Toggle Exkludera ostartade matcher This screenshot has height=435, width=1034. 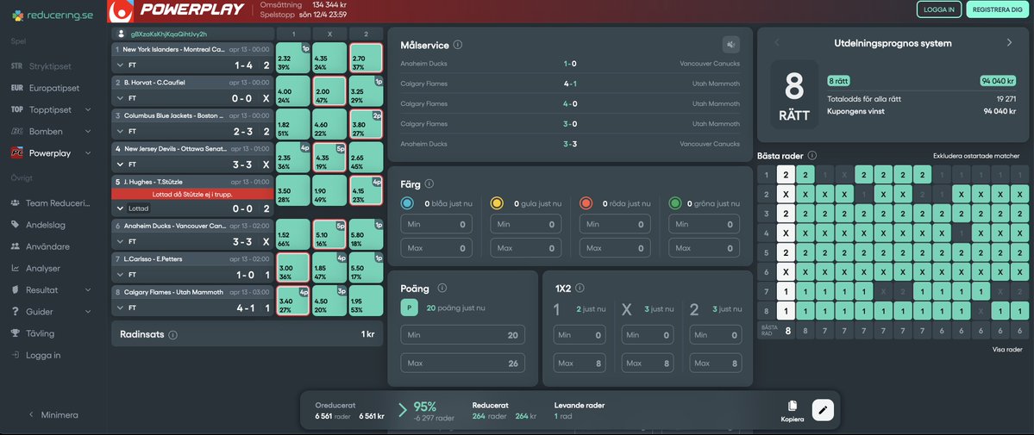tap(976, 156)
